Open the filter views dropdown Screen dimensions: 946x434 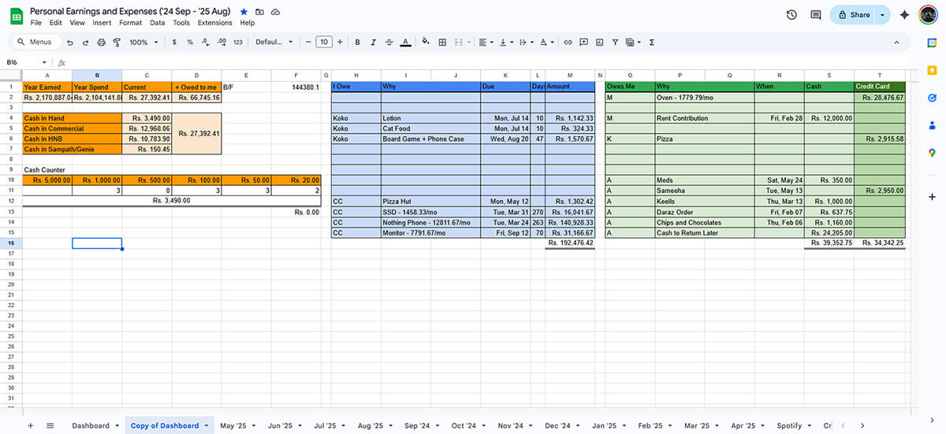pyautogui.click(x=633, y=42)
